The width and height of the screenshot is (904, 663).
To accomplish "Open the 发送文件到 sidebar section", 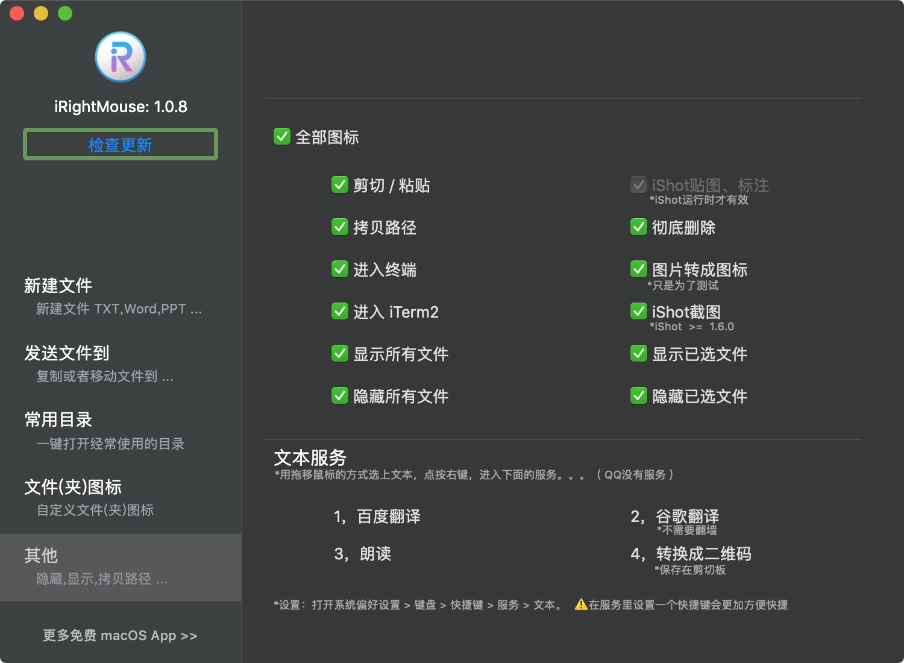I will 121,364.
